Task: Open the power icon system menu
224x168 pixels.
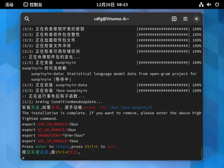Action: click(x=217, y=4)
